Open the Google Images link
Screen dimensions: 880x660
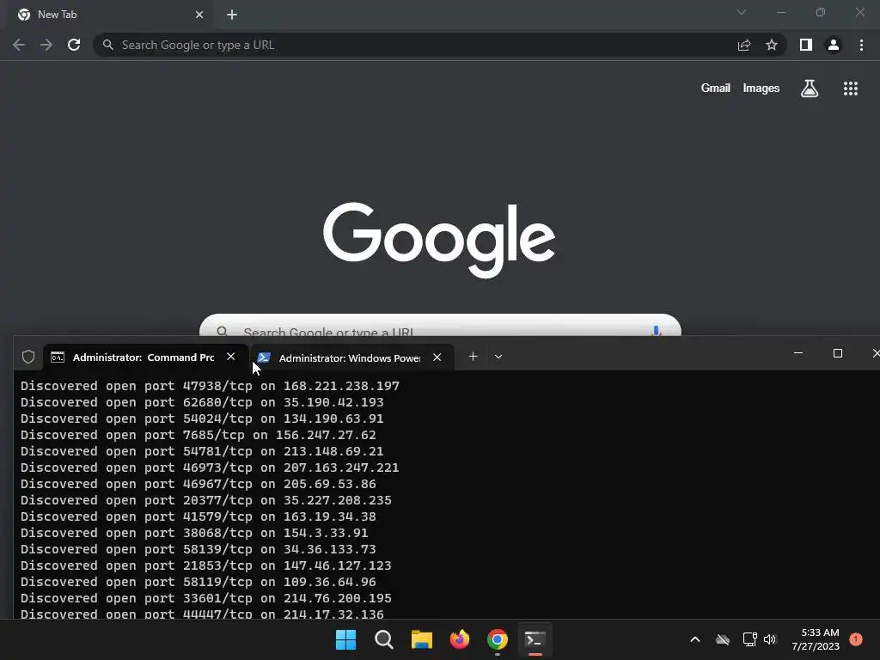point(761,89)
